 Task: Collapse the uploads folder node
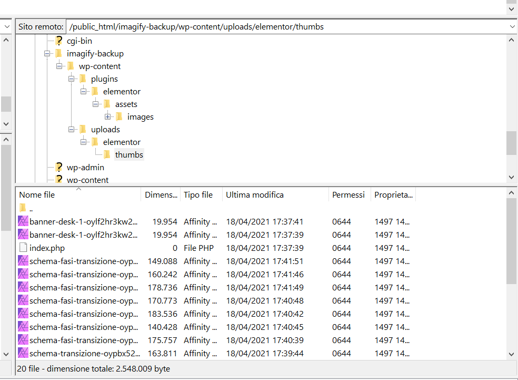(72, 129)
